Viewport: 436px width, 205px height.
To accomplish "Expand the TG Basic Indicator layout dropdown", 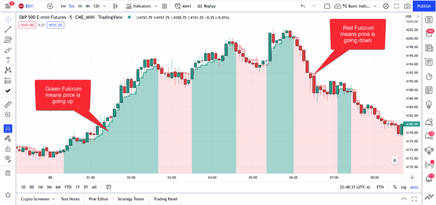I will 373,6.
